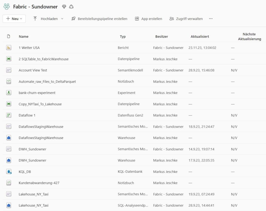The width and height of the screenshot is (266, 211).
Task: Click Bereitstellungspipeline erstellen button
Action: pos(99,19)
